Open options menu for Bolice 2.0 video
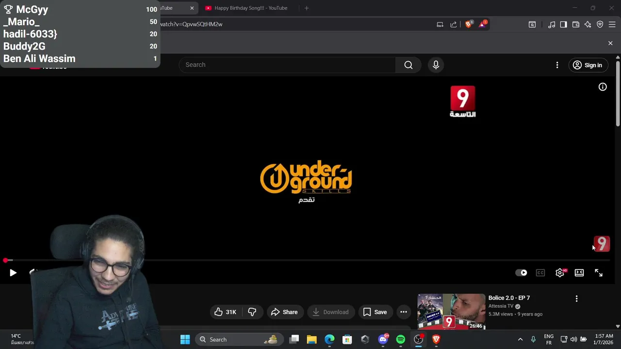 tap(576, 299)
